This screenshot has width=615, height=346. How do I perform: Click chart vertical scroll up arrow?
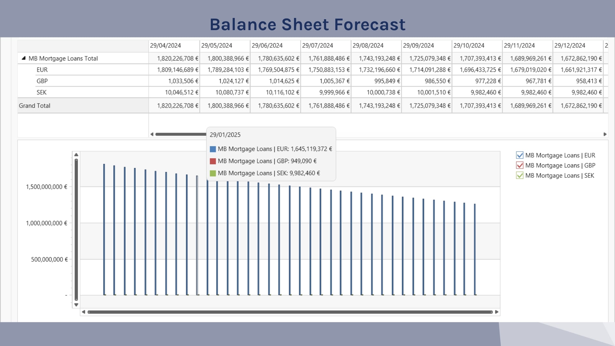point(76,155)
